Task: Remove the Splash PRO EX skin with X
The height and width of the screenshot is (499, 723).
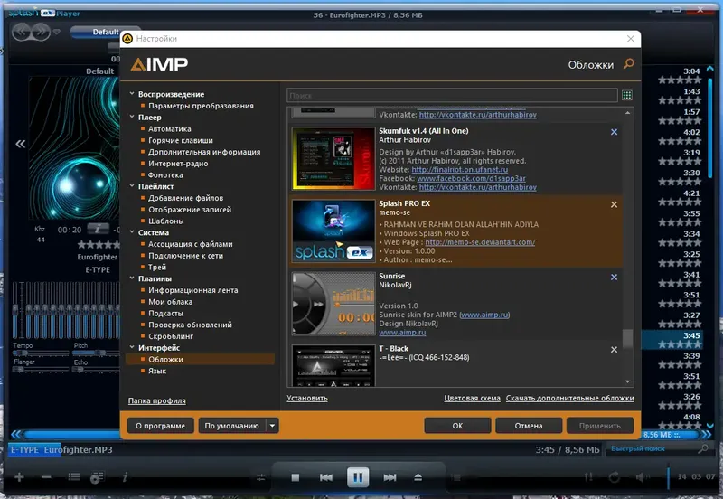Action: (x=614, y=204)
